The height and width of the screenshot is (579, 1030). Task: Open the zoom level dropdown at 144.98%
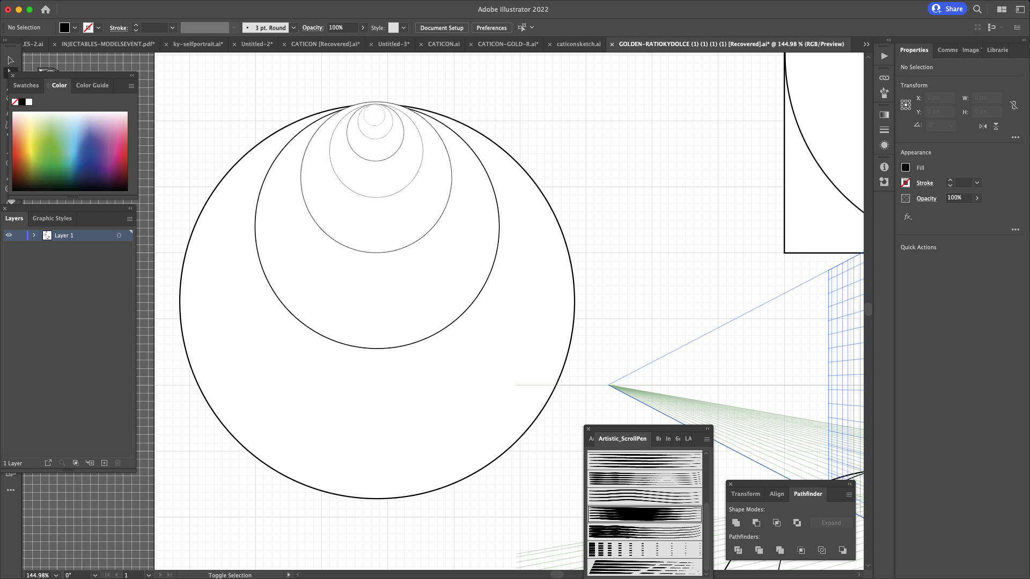pyautogui.click(x=56, y=575)
